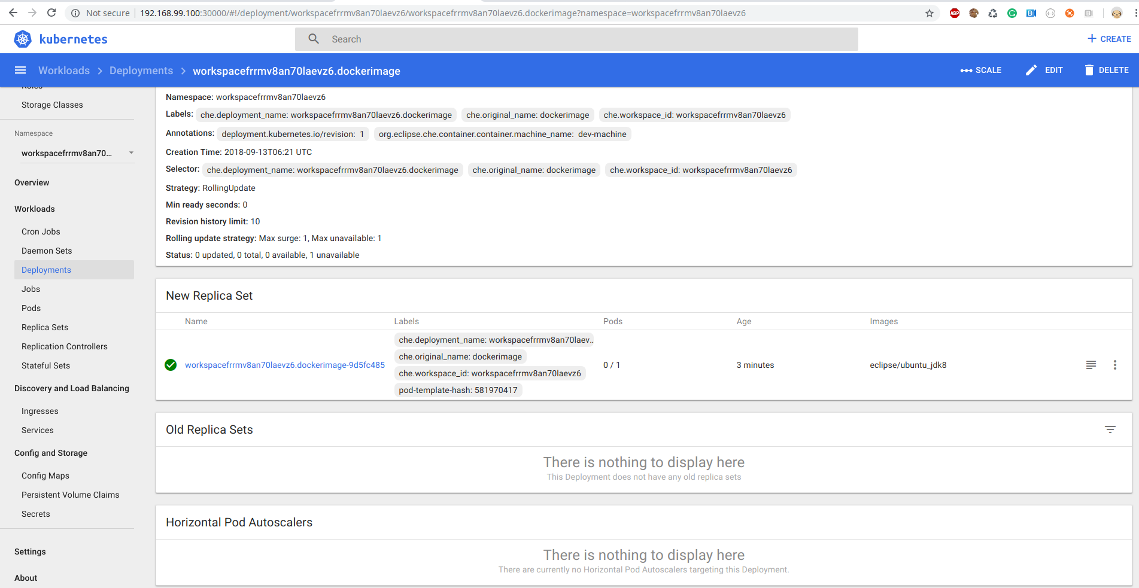Screen dimensions: 1139x588
Task: Click the che.original_name label chip in Labels row
Action: 528,115
